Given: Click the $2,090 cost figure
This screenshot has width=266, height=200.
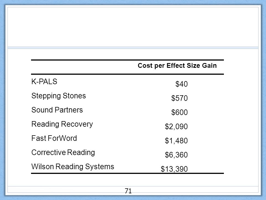Looking at the screenshot, I should [176, 127].
